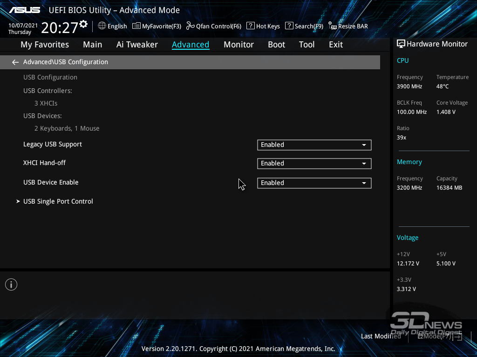477x357 pixels.
Task: Switch to the My Favorites tab
Action: (x=45, y=45)
